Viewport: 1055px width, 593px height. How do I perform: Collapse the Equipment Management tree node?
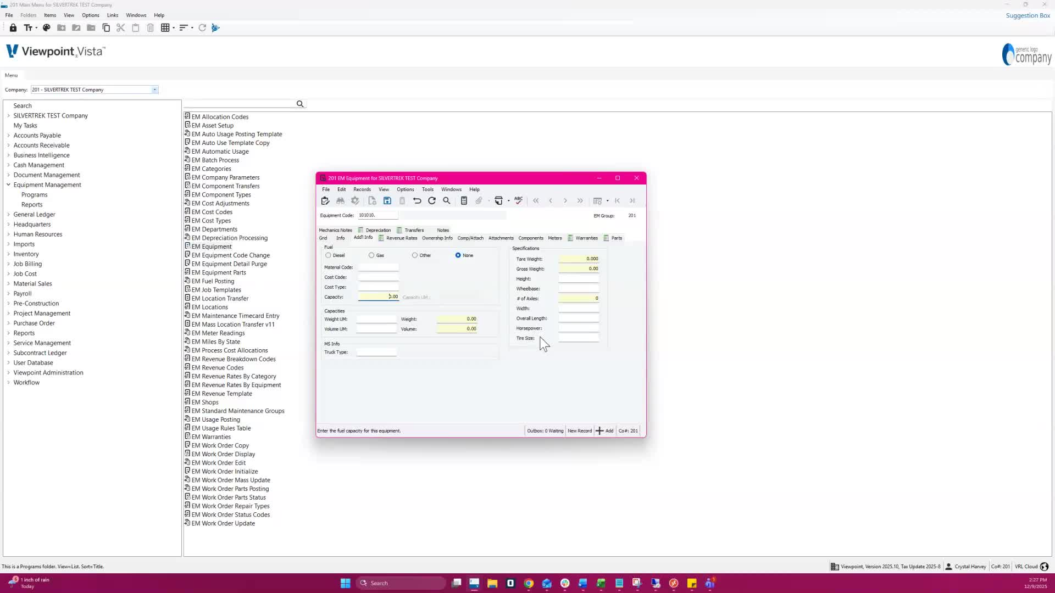[8, 185]
